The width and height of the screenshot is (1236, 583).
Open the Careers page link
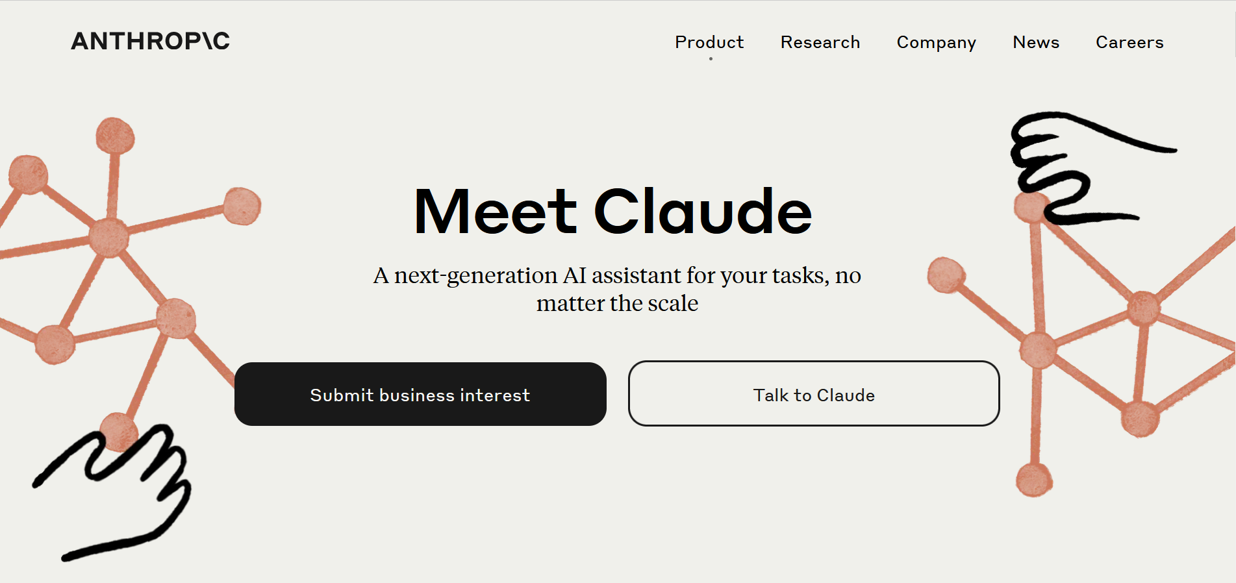[x=1129, y=42]
